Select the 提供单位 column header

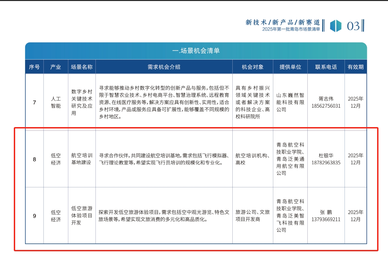click(290, 67)
